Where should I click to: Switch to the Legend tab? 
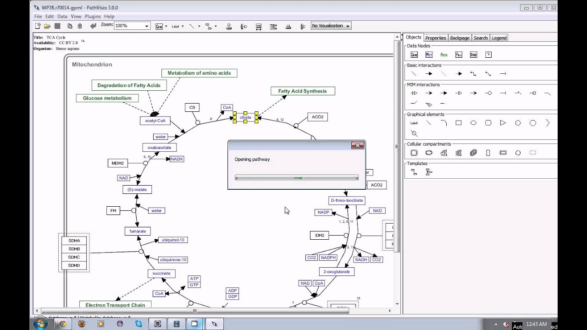pos(499,38)
